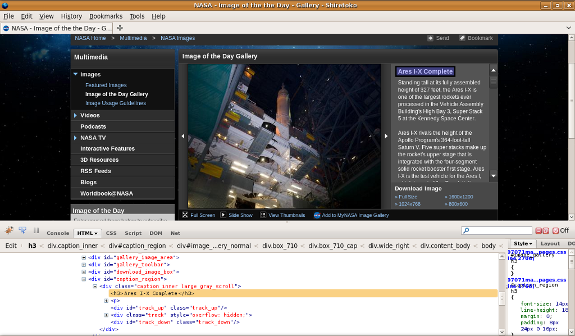Expand the p element node
Image resolution: width=575 pixels, height=336 pixels.
point(106,301)
